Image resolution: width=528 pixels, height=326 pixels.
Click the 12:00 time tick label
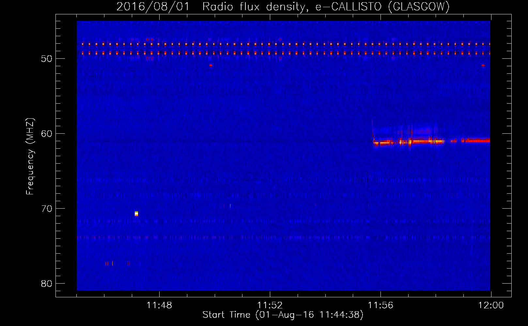coord(491,305)
